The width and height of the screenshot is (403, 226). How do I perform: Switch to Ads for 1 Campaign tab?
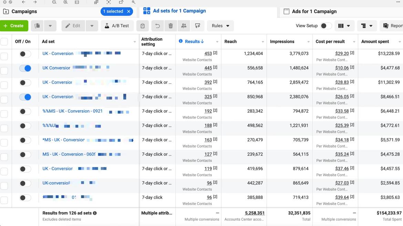314,11
